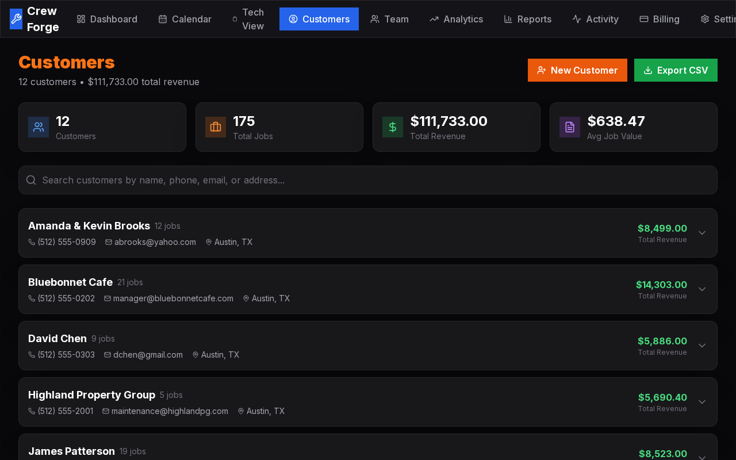Click email icon next to dchen@gmail.com
The width and height of the screenshot is (736, 460).
click(108, 355)
